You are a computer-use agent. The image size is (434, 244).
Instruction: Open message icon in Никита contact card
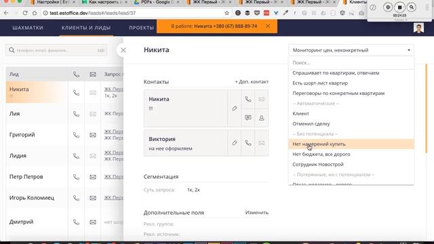point(248,118)
